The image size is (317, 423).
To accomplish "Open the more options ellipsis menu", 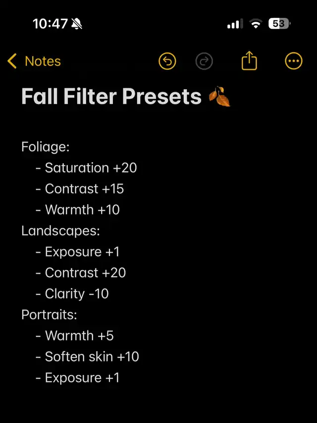I will point(294,61).
